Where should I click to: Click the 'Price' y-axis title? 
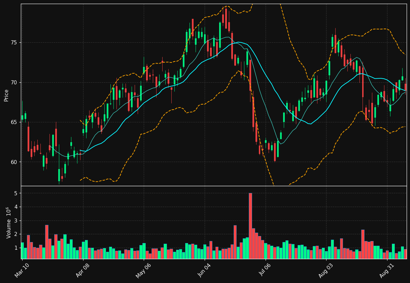click(x=6, y=95)
